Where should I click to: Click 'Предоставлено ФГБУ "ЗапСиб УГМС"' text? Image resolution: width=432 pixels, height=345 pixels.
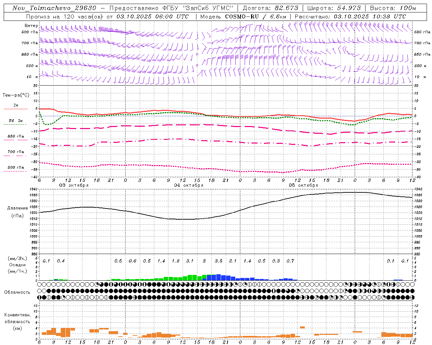point(171,8)
